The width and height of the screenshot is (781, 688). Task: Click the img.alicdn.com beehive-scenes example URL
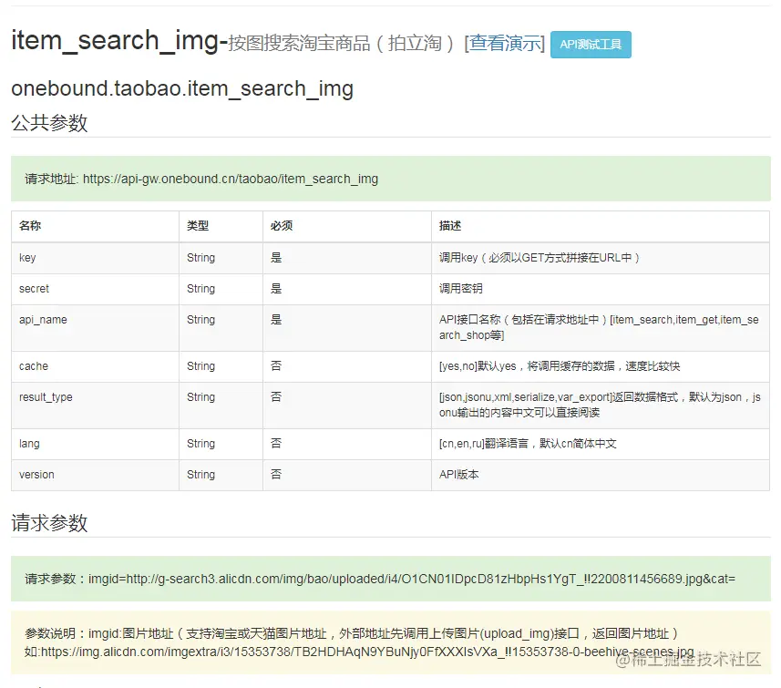[x=367, y=652]
